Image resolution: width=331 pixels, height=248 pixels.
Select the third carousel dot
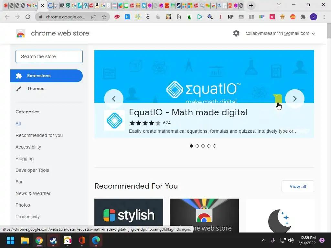point(203,146)
